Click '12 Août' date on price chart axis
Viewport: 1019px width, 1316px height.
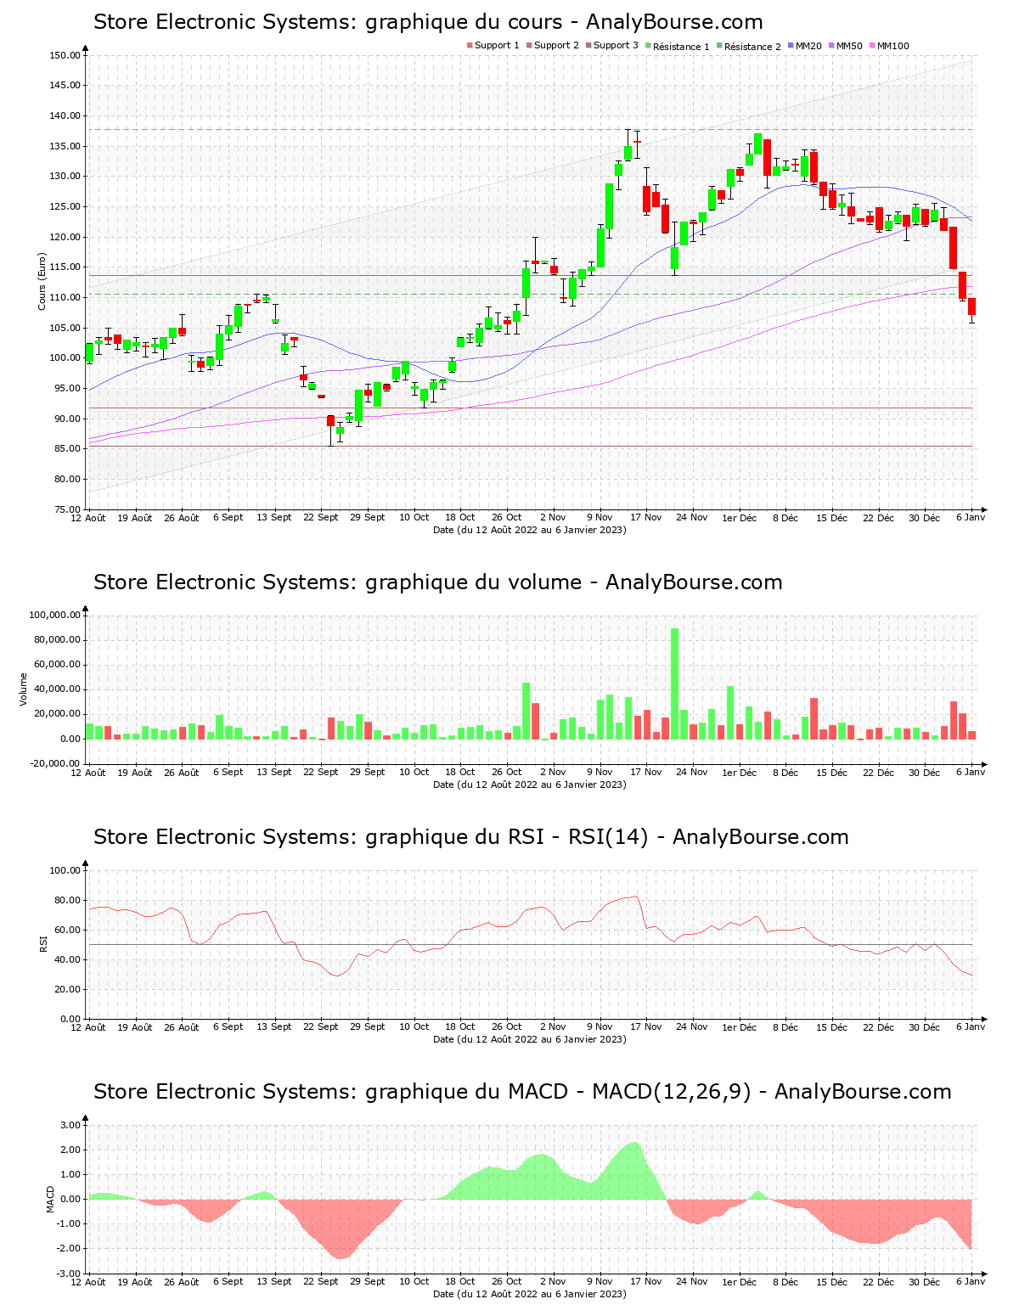point(88,517)
